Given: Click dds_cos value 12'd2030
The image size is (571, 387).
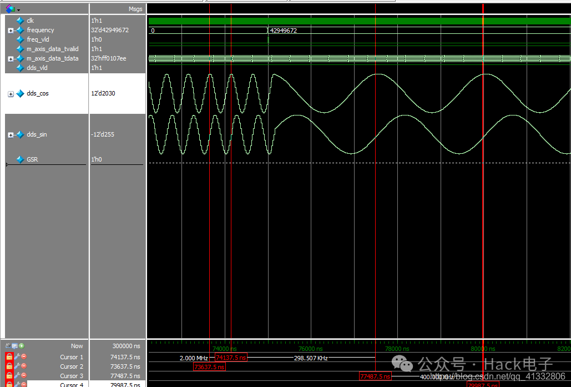Looking at the screenshot, I should [x=103, y=94].
